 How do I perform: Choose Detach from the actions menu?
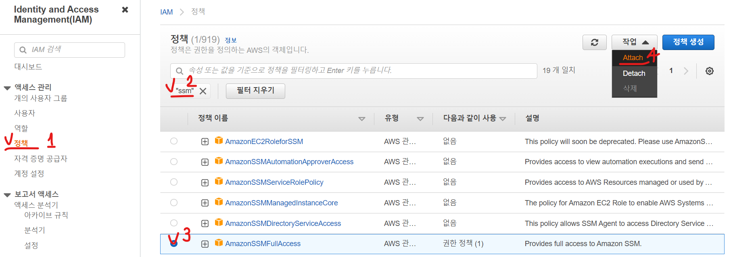(x=634, y=73)
